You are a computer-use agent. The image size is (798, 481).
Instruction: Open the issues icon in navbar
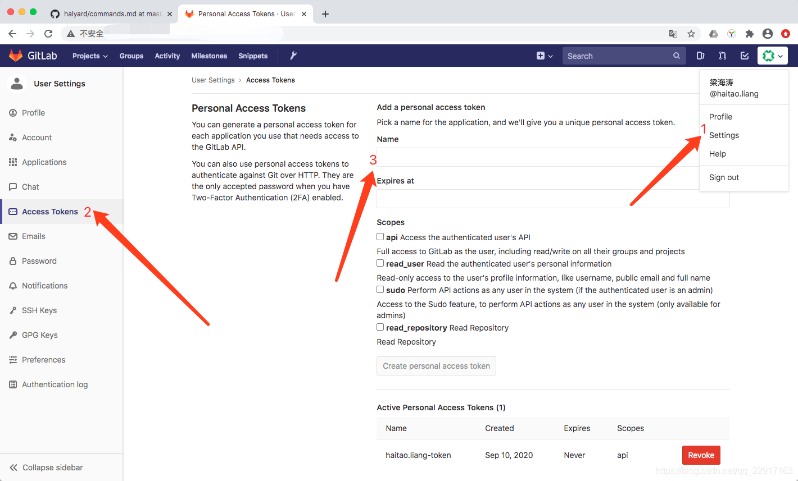pos(700,56)
